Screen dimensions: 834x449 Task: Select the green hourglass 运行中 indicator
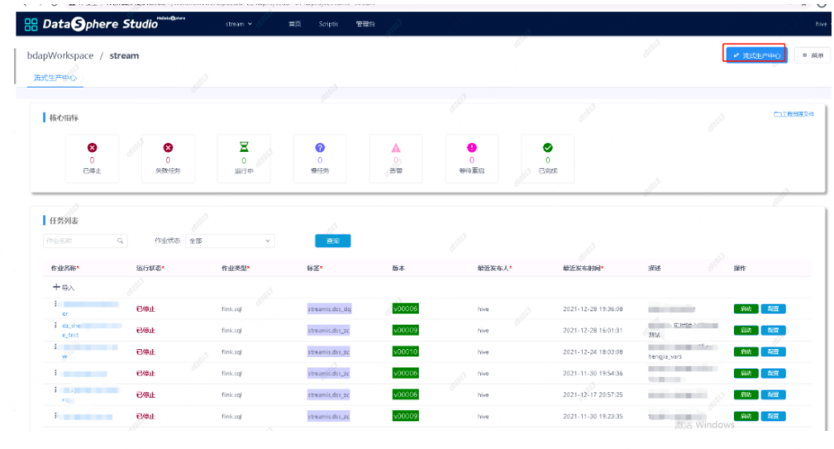pyautogui.click(x=244, y=147)
